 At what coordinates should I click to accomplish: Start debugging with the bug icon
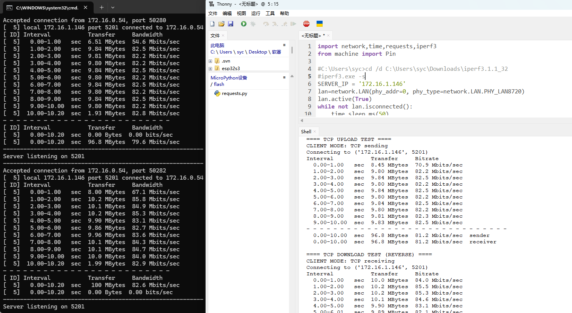click(x=253, y=24)
